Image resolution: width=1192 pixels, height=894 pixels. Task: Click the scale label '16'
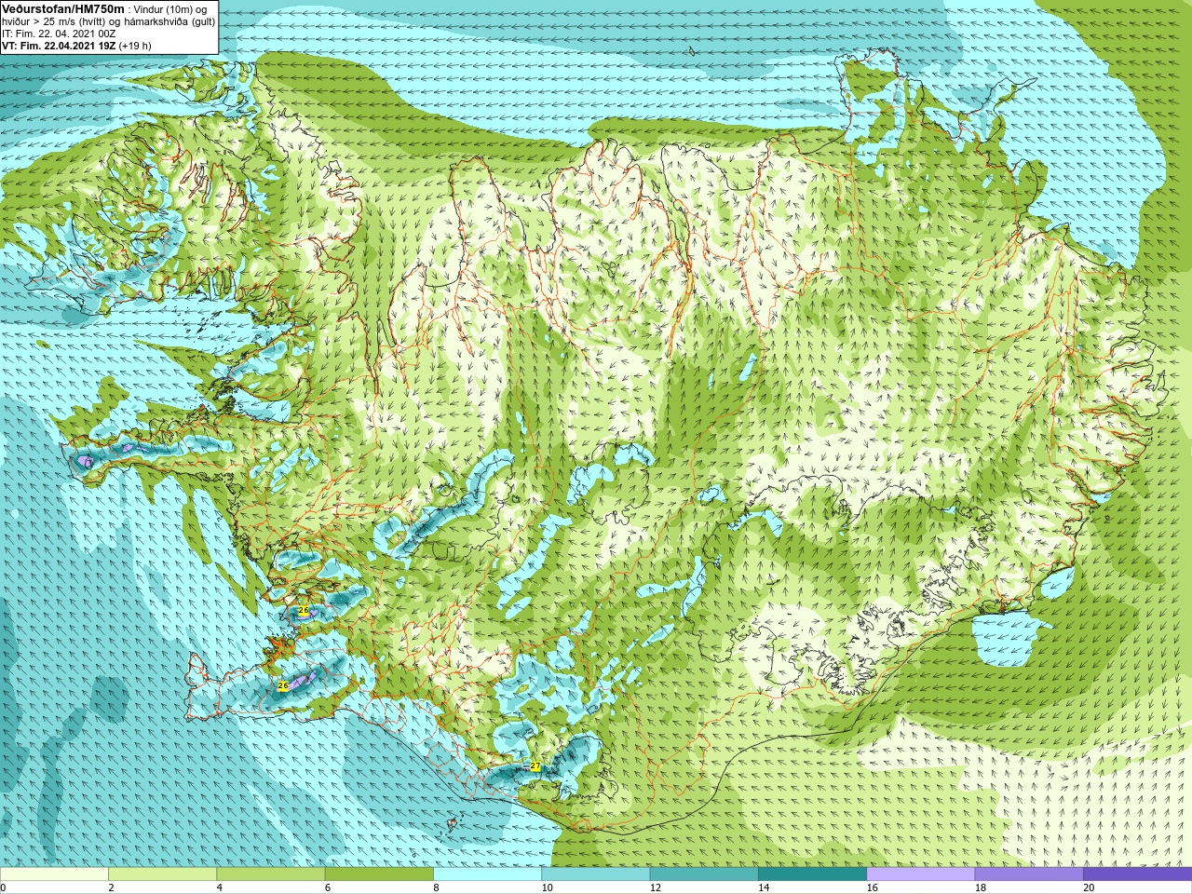pos(872,887)
